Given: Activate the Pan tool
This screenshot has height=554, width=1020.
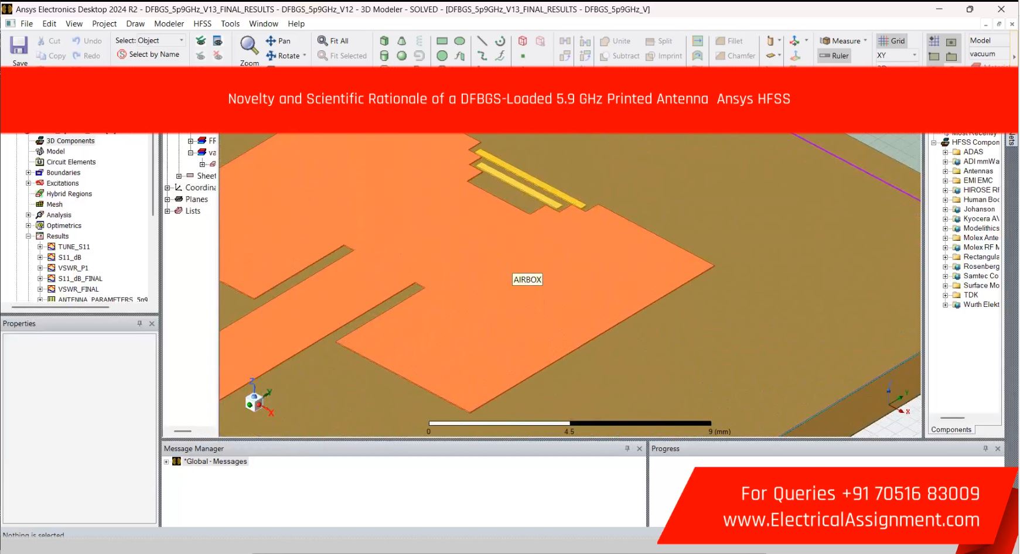Looking at the screenshot, I should tap(278, 40).
